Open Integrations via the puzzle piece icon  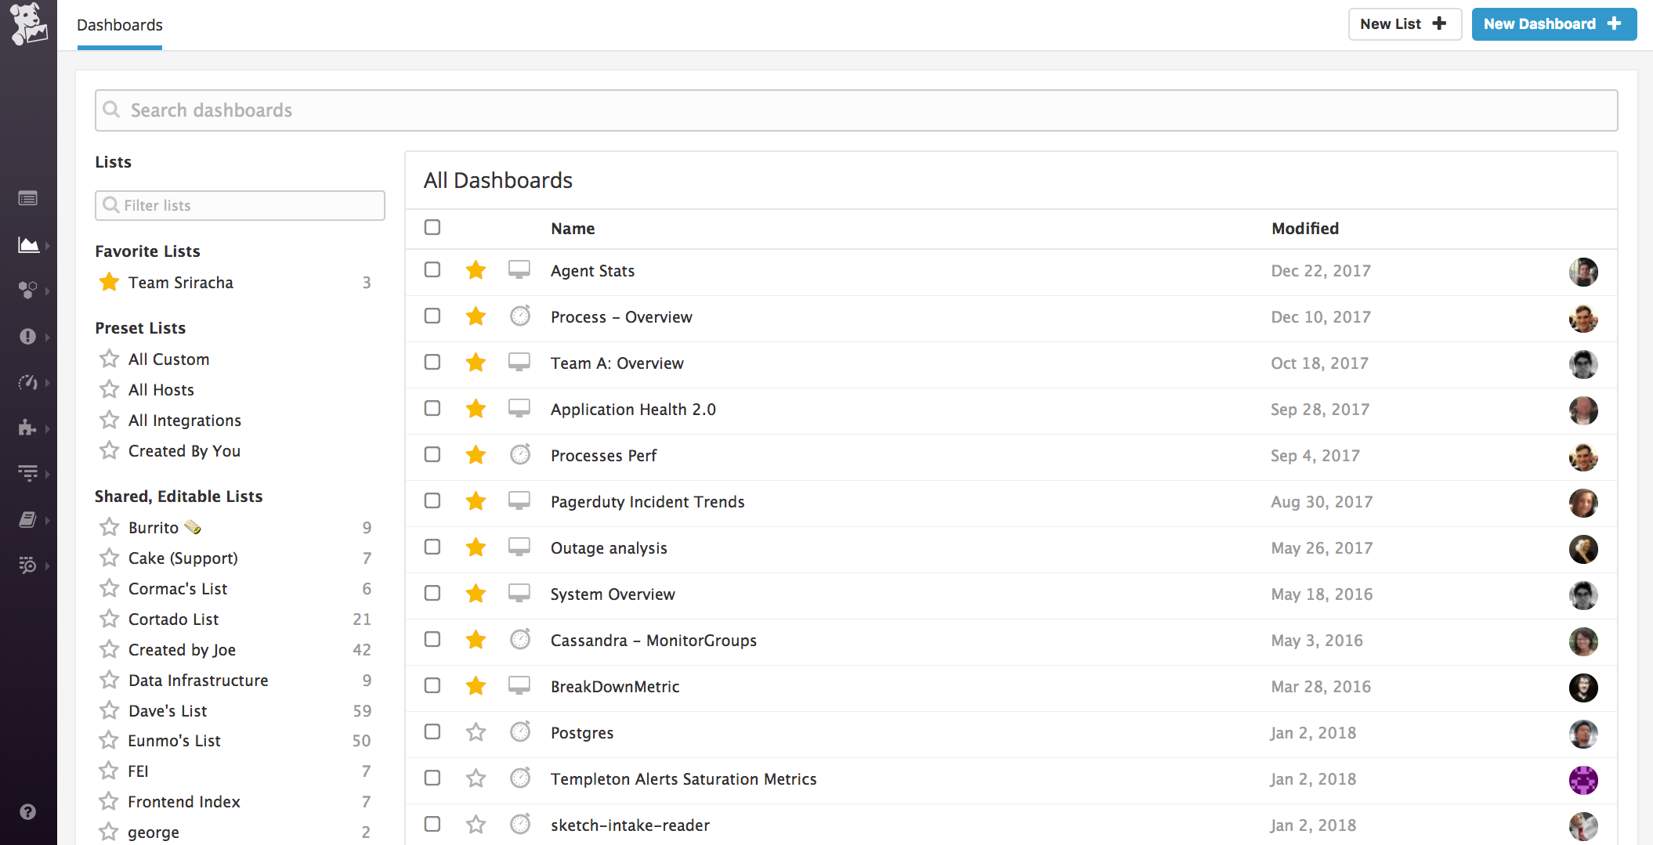[28, 428]
